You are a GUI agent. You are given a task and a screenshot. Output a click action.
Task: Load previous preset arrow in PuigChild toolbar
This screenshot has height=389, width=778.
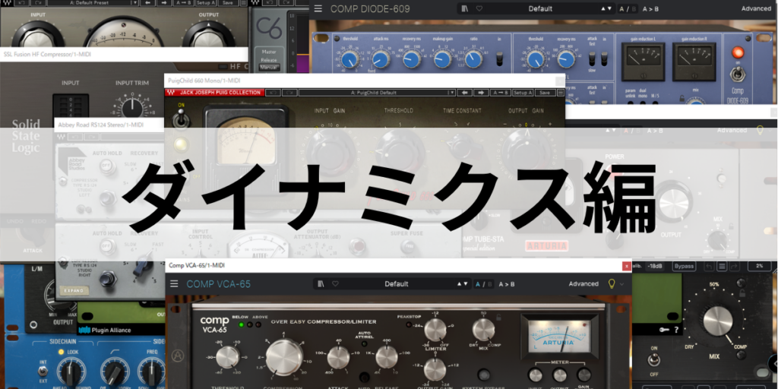(464, 92)
